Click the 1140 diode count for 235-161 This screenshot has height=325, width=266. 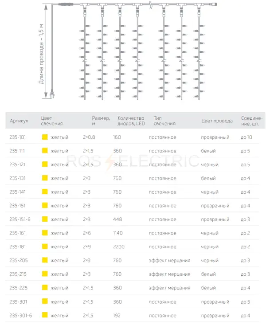(118, 233)
